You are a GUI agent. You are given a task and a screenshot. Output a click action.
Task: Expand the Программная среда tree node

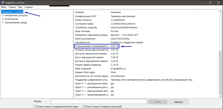(x=3, y=23)
